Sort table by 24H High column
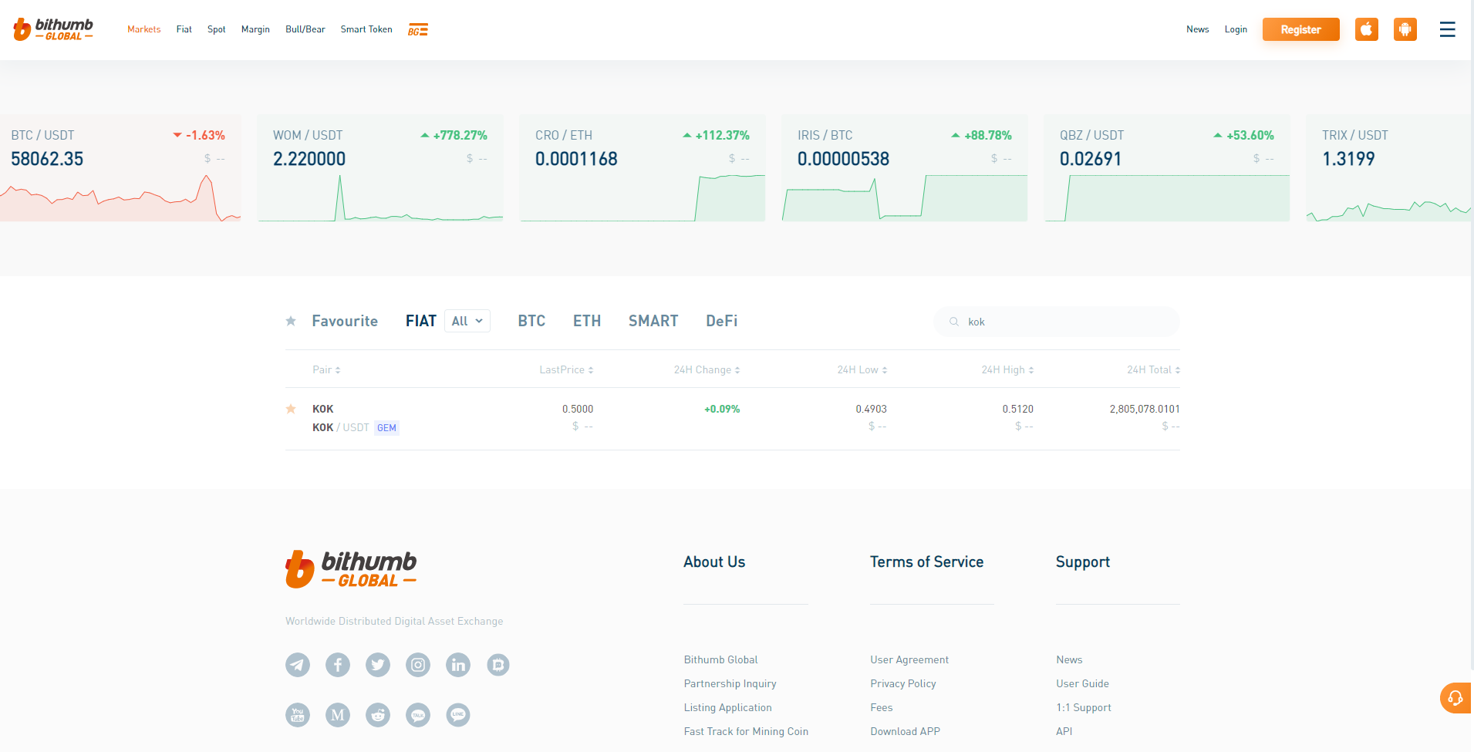This screenshot has height=752, width=1474. (1007, 369)
